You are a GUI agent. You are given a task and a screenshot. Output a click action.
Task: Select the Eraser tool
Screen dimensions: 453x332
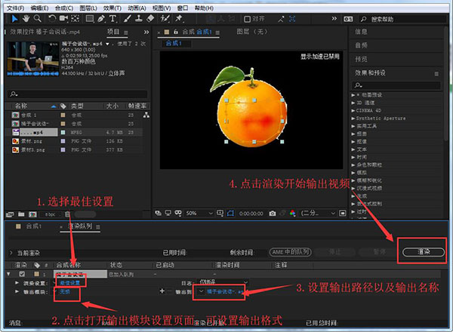pos(150,19)
